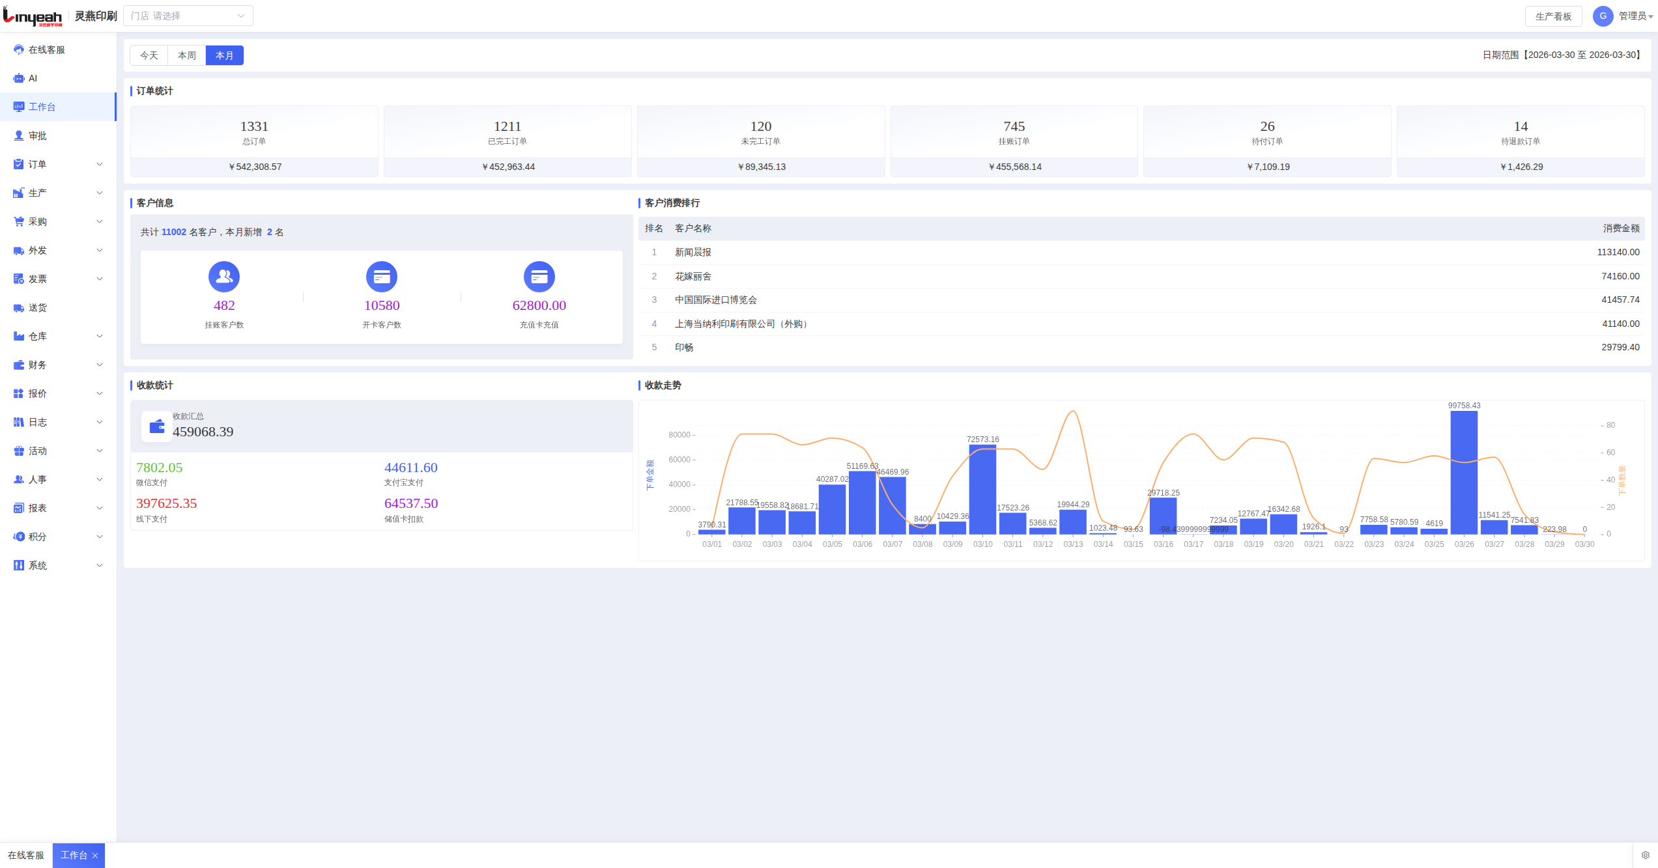Click the settings gear icon at bottom right

tap(1645, 855)
